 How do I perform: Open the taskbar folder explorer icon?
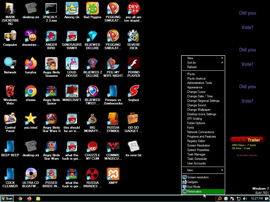38,199
